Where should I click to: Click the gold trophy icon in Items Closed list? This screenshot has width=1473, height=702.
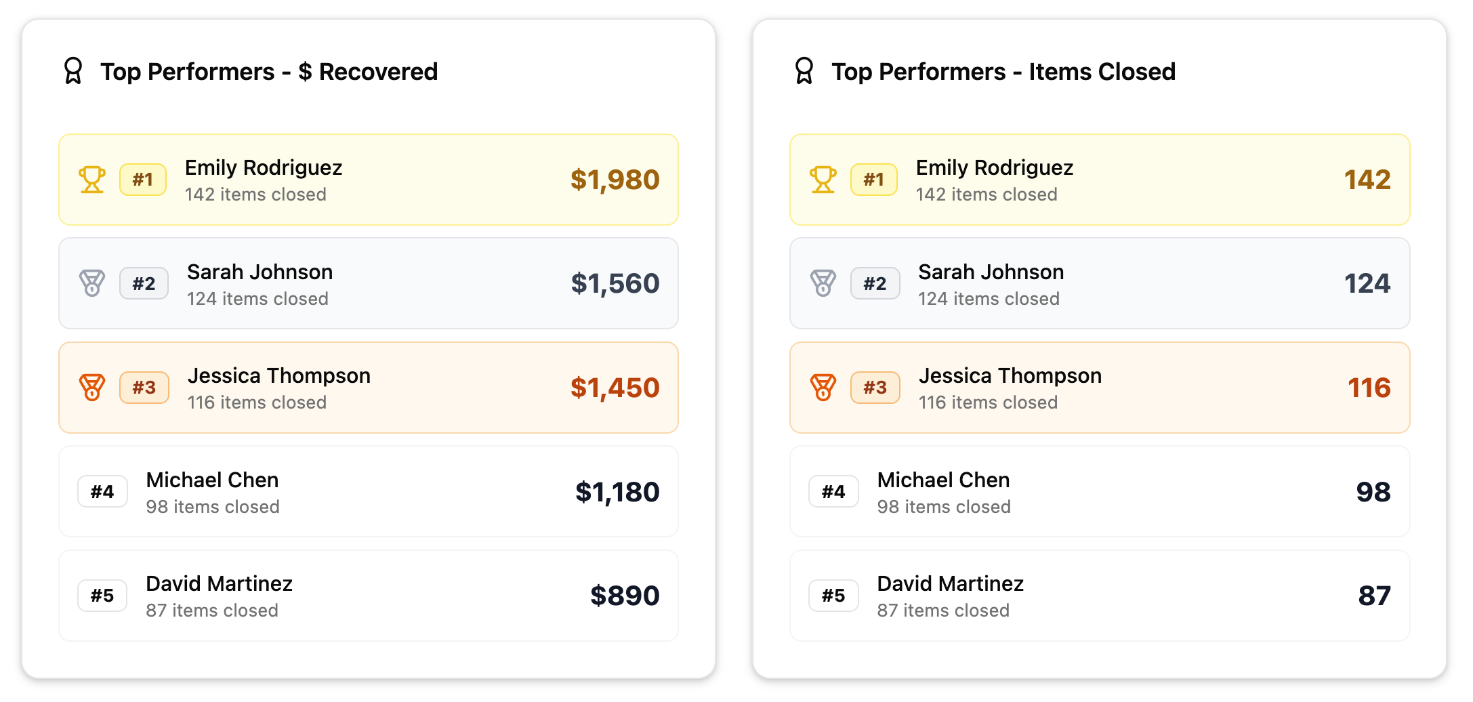pos(823,180)
